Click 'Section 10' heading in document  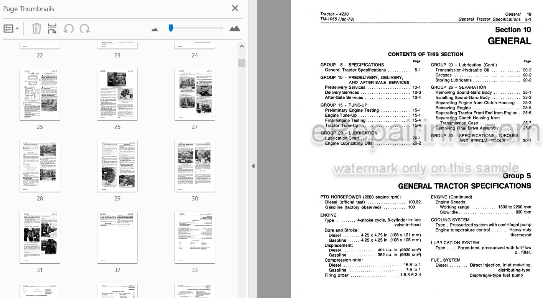(513, 30)
